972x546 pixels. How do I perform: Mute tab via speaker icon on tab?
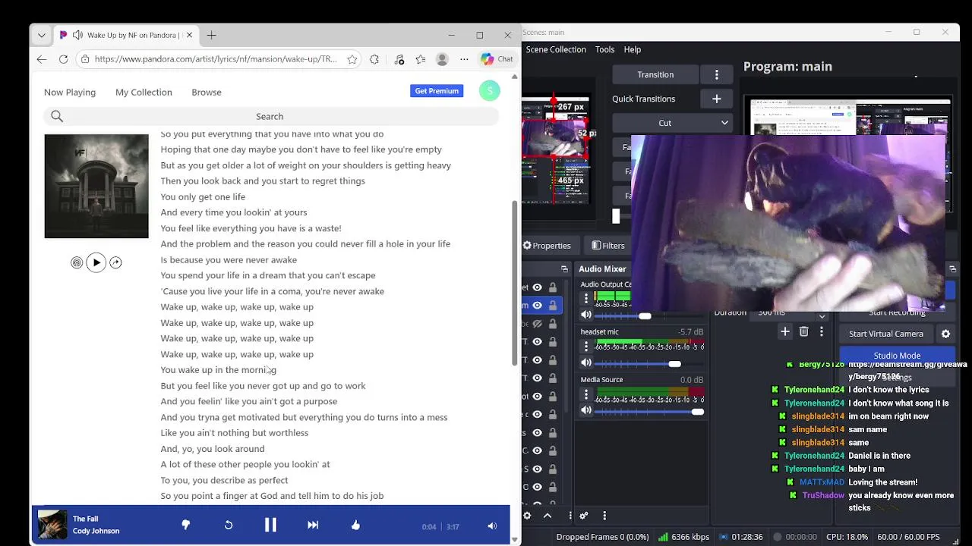77,35
